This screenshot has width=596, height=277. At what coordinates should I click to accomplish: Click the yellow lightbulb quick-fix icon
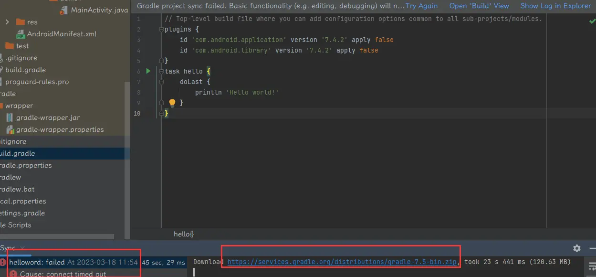tap(172, 103)
